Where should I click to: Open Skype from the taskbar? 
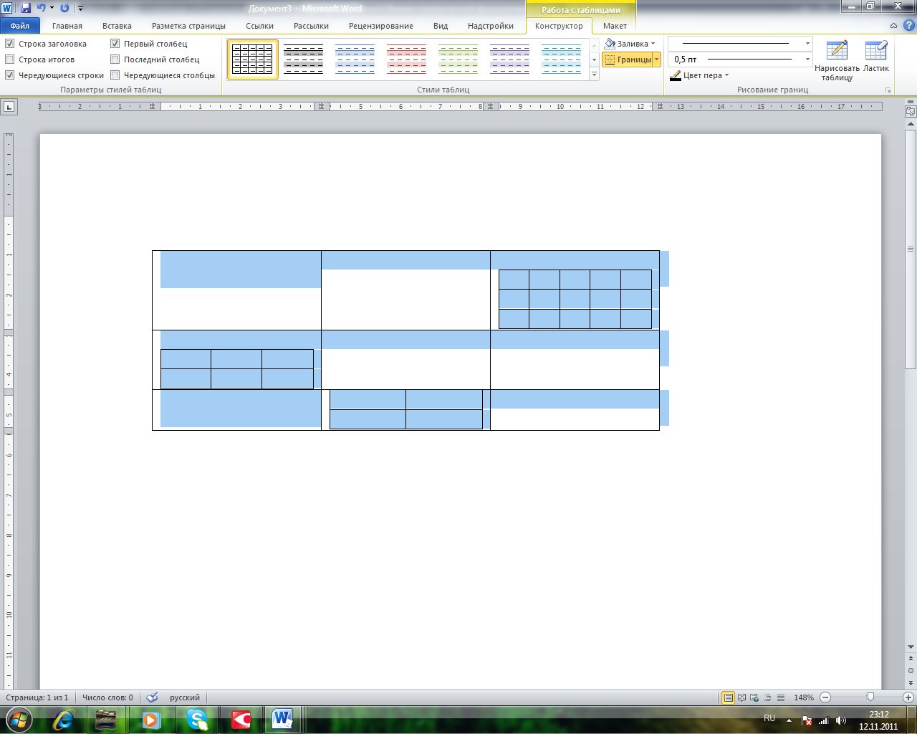click(197, 720)
